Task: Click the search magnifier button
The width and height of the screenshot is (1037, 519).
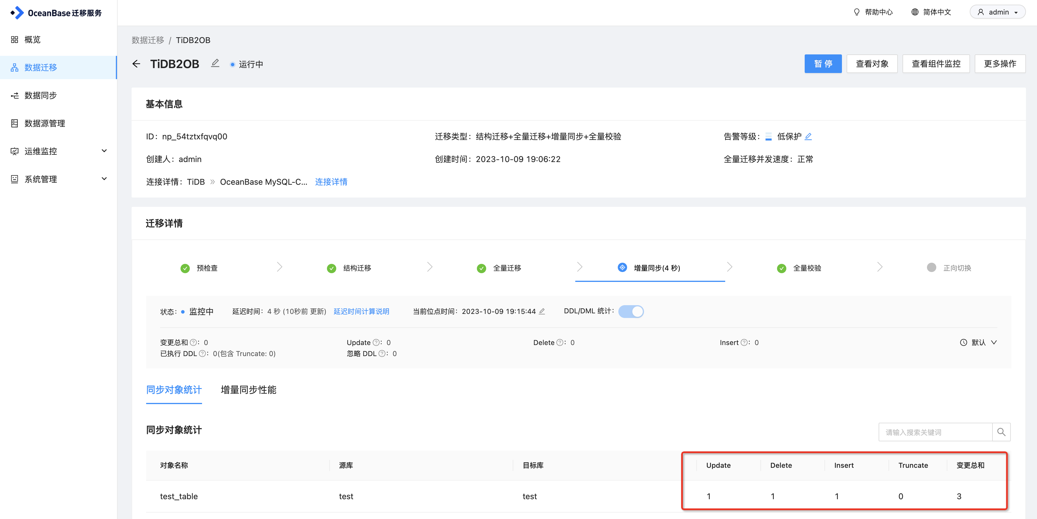Action: point(1001,432)
